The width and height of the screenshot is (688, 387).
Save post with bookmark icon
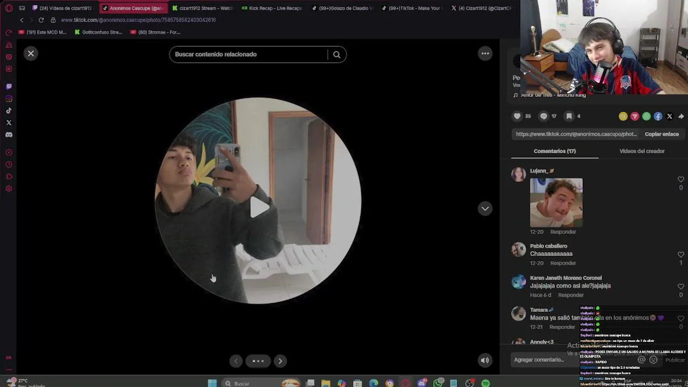(569, 116)
